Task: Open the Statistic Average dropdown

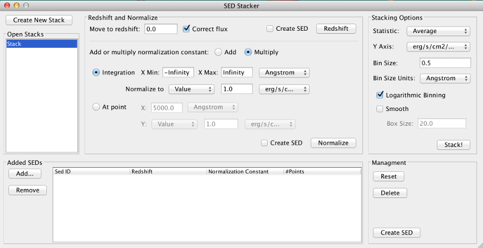Action: point(438,31)
